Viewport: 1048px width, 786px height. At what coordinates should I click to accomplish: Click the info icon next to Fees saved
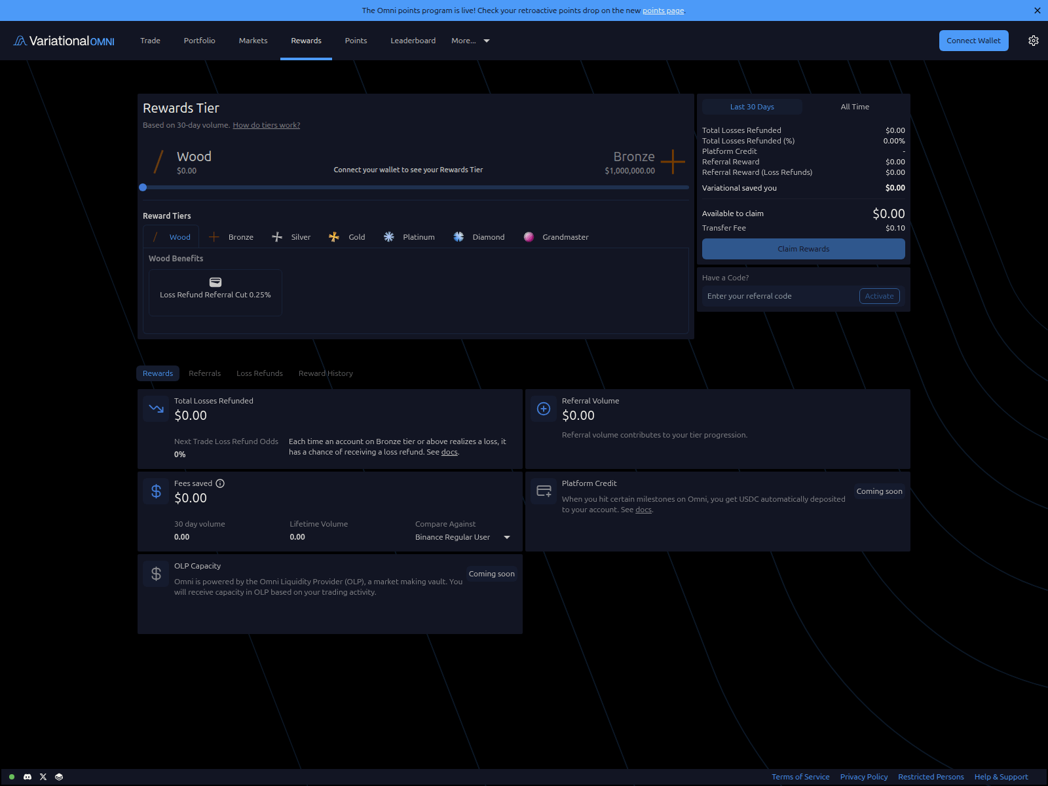220,483
